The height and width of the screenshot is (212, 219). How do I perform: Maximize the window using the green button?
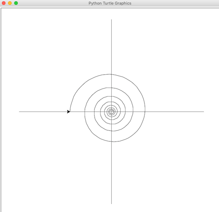(x=16, y=3)
